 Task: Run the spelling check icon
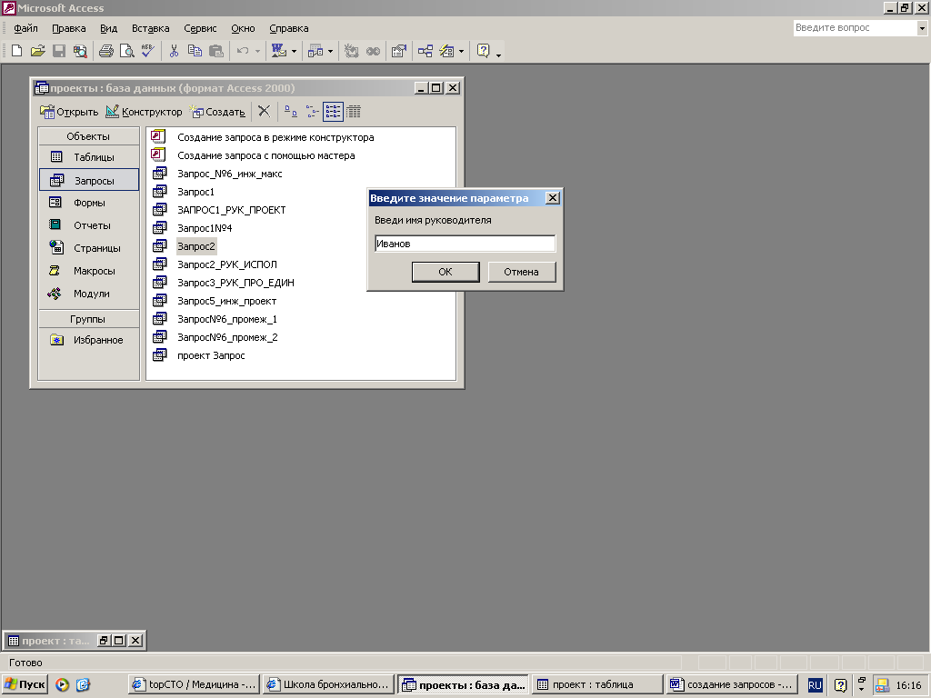[x=147, y=51]
